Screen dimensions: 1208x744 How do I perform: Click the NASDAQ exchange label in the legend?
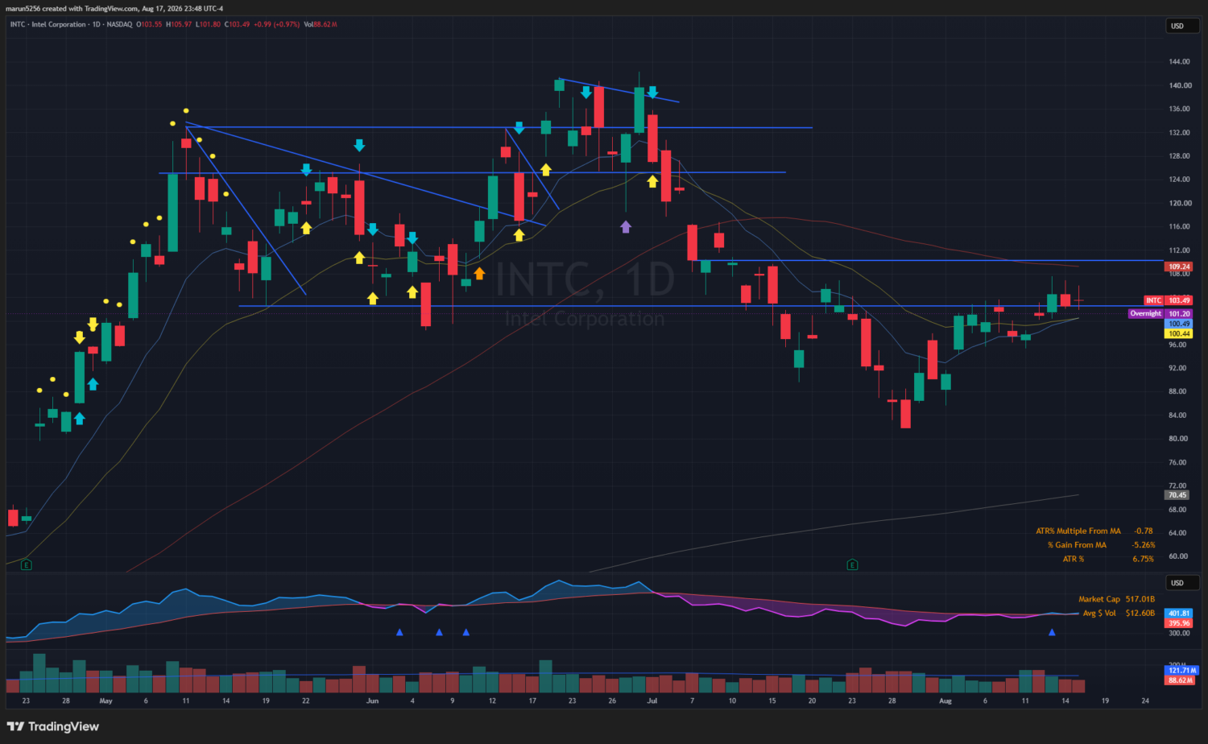119,24
